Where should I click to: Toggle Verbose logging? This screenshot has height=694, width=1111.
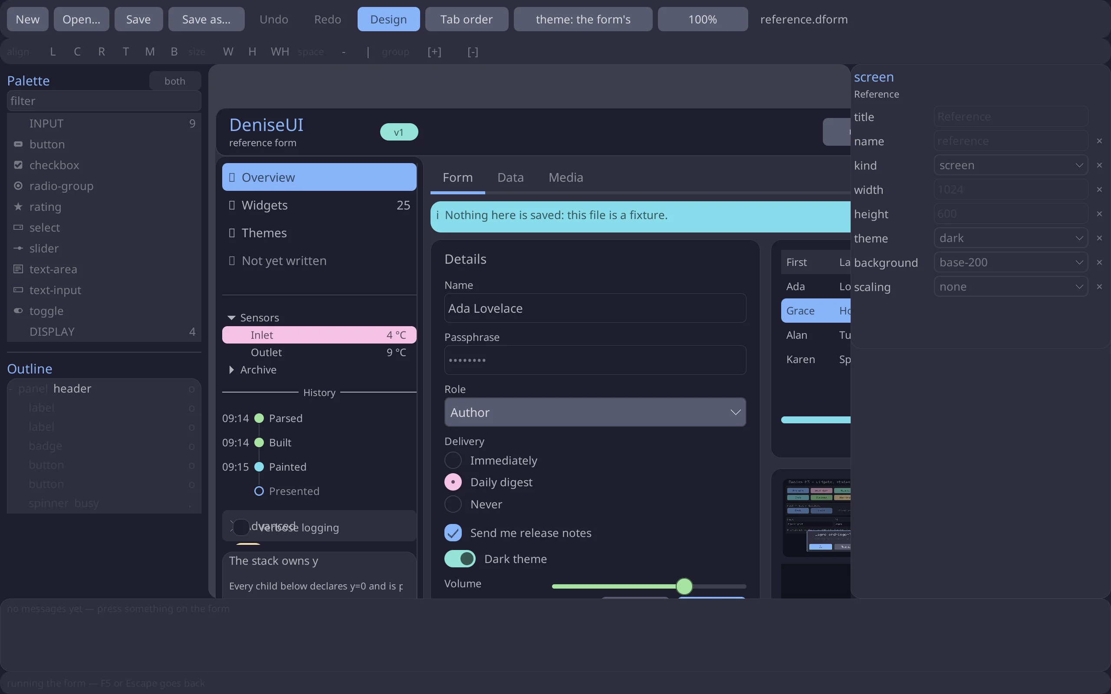point(241,527)
